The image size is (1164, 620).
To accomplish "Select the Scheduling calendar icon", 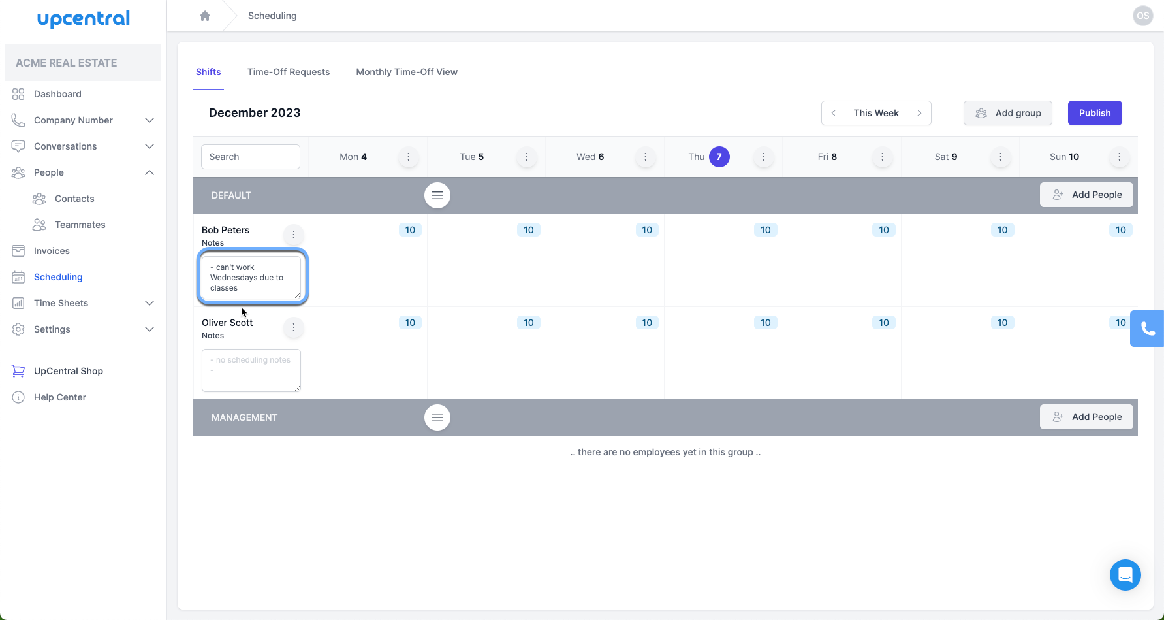I will (19, 277).
